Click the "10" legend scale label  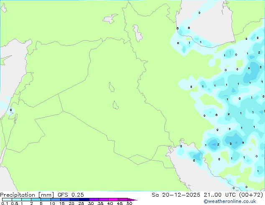52,203
